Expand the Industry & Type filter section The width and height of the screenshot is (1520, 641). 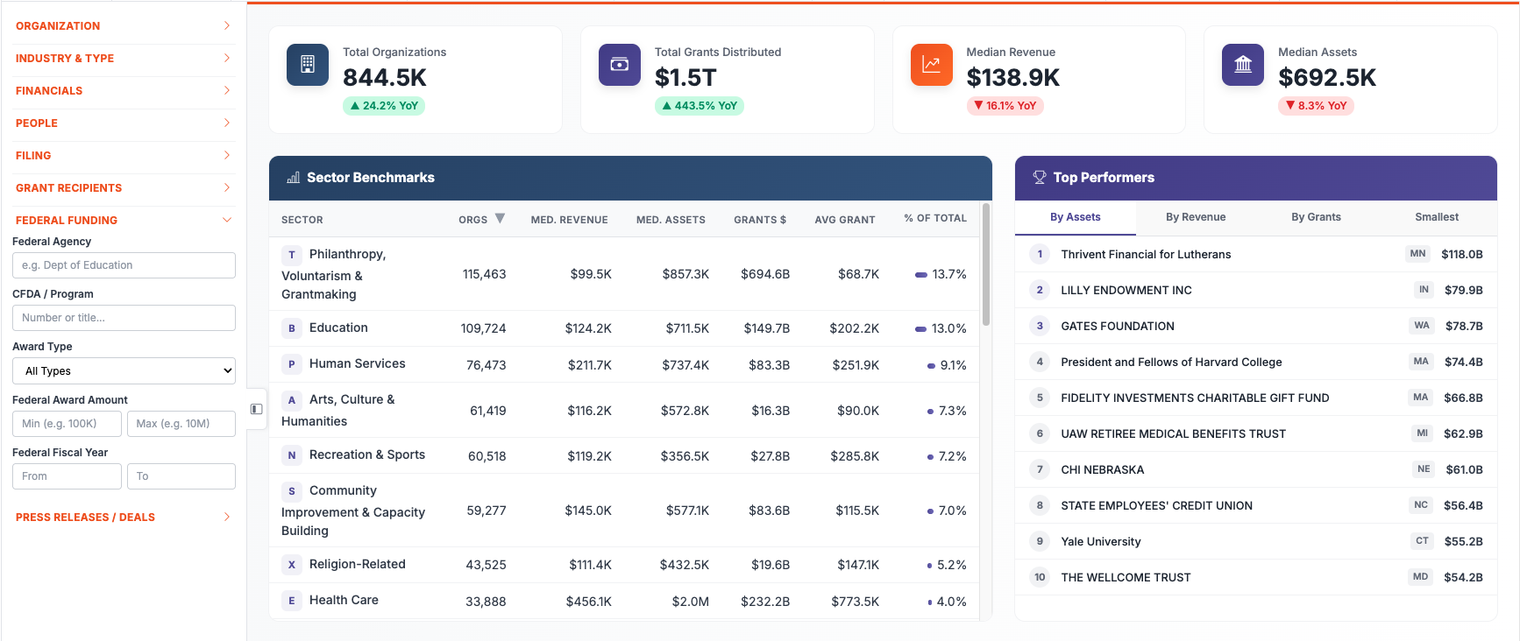124,59
